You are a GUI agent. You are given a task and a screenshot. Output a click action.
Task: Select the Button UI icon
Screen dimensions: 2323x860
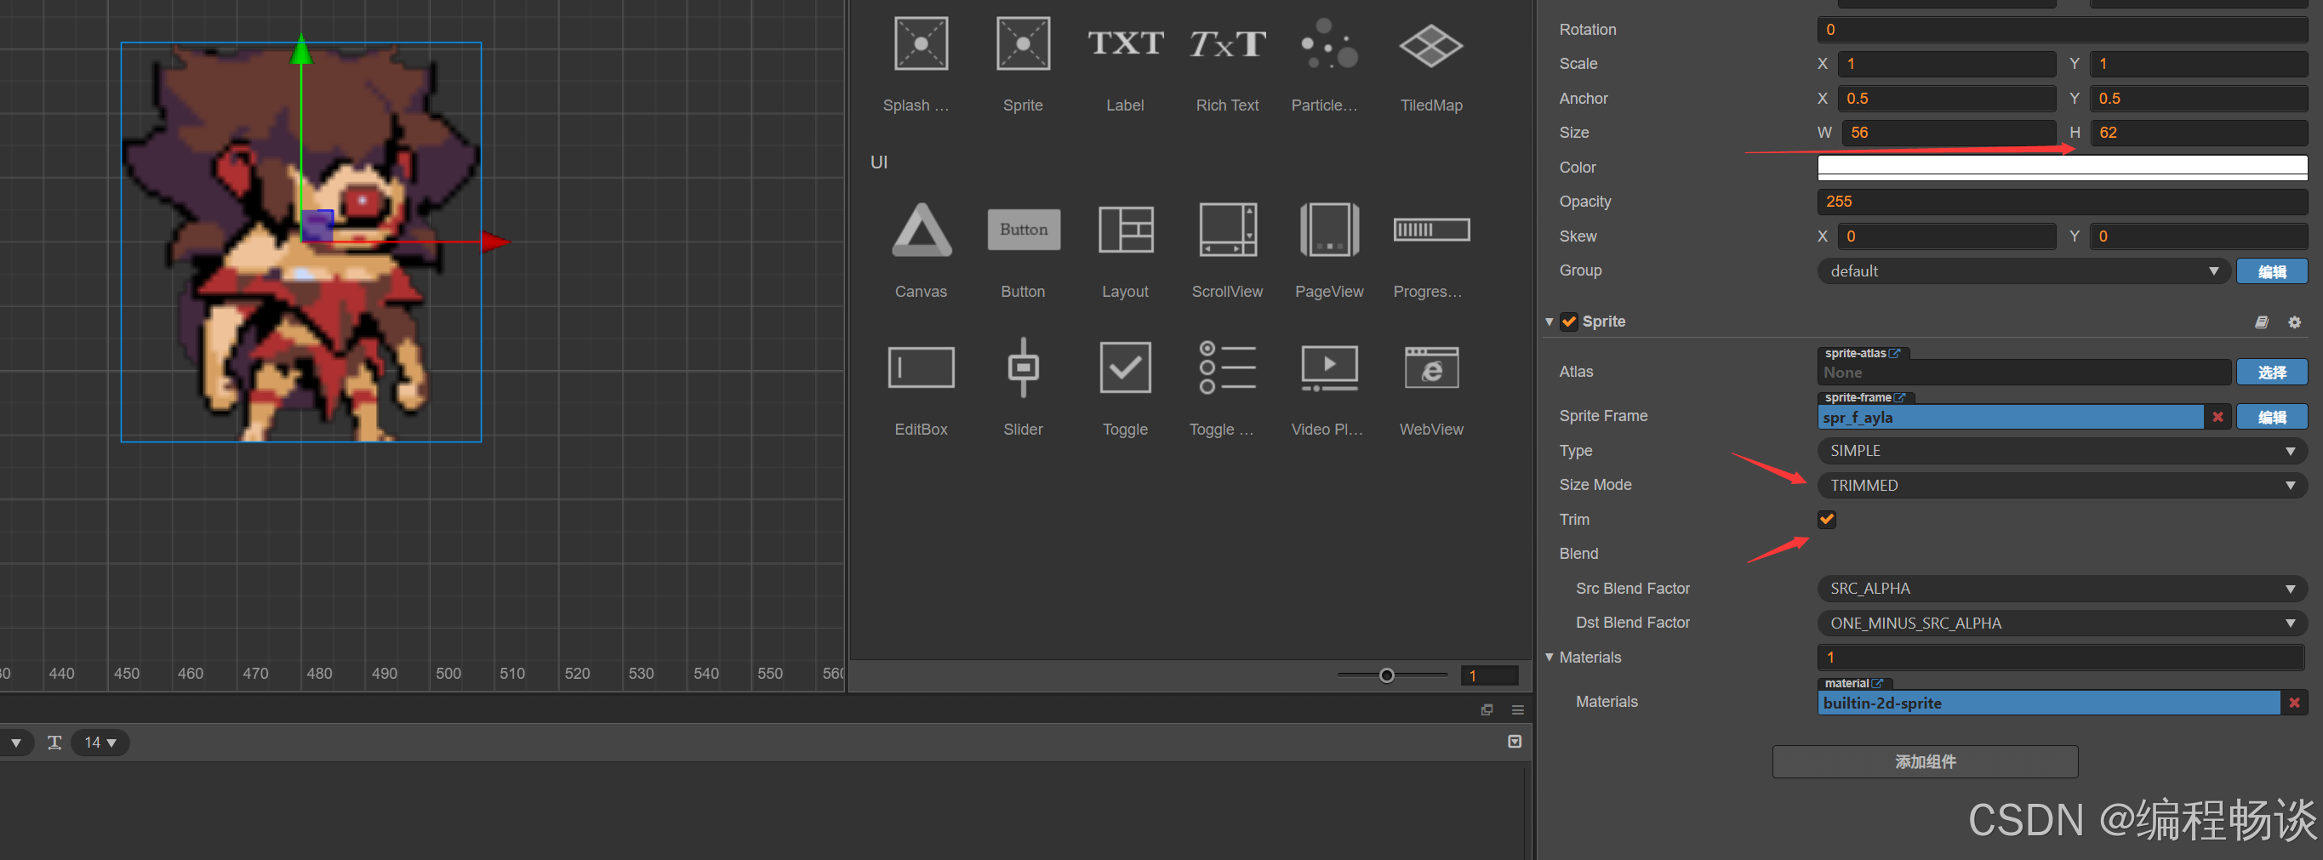(x=1023, y=230)
